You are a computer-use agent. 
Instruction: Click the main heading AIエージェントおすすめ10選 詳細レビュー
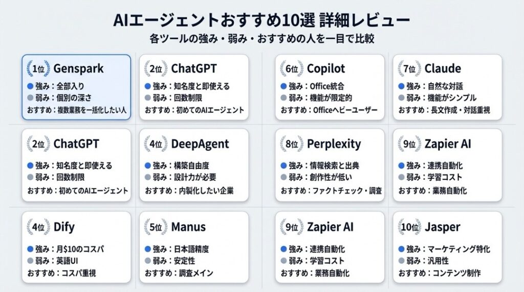point(261,21)
